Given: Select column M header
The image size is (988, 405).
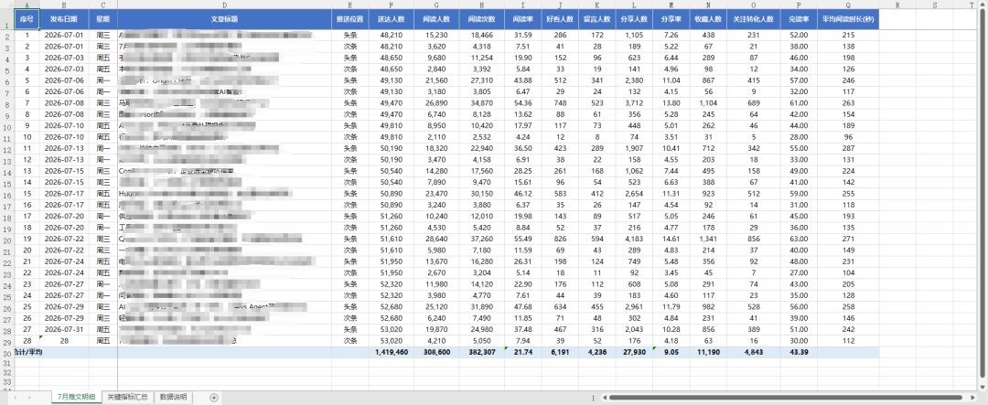Looking at the screenshot, I should (x=671, y=5).
